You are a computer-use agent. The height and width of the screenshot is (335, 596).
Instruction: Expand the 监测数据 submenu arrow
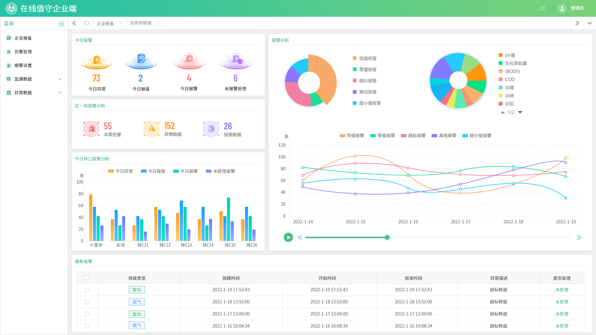coord(60,79)
